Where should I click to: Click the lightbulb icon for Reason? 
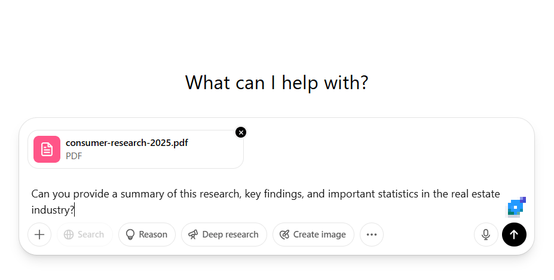coord(130,235)
